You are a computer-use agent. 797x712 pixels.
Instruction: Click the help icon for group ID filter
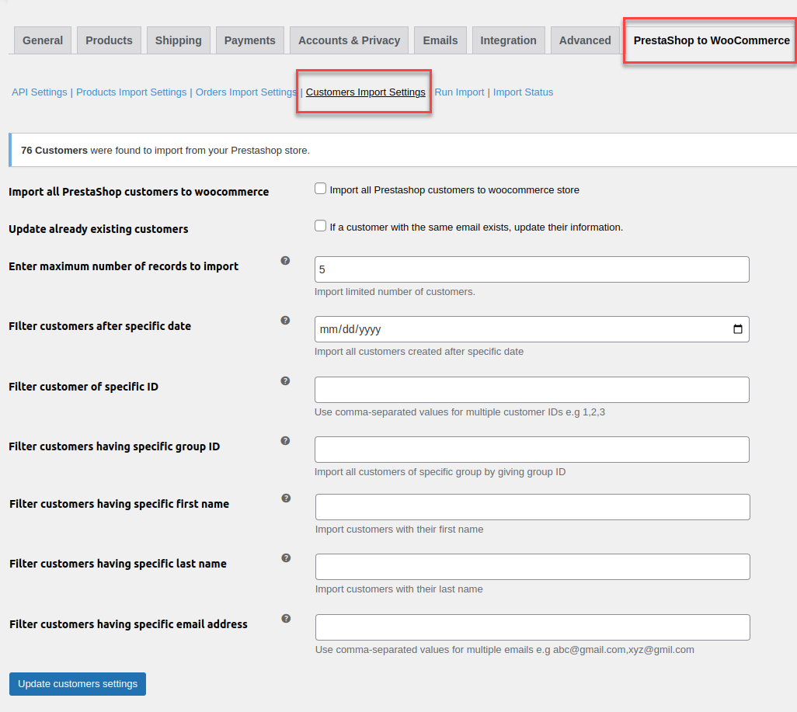click(285, 440)
